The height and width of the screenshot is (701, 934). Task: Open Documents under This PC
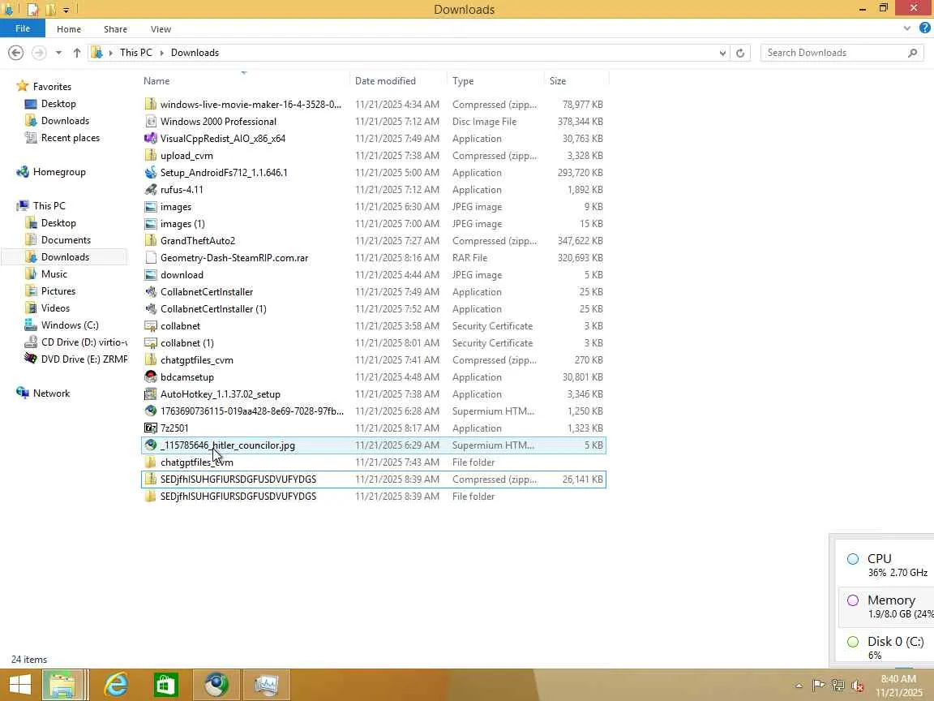[x=66, y=239]
